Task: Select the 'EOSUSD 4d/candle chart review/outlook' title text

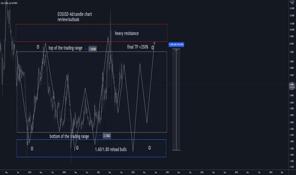Action: coord(75,17)
